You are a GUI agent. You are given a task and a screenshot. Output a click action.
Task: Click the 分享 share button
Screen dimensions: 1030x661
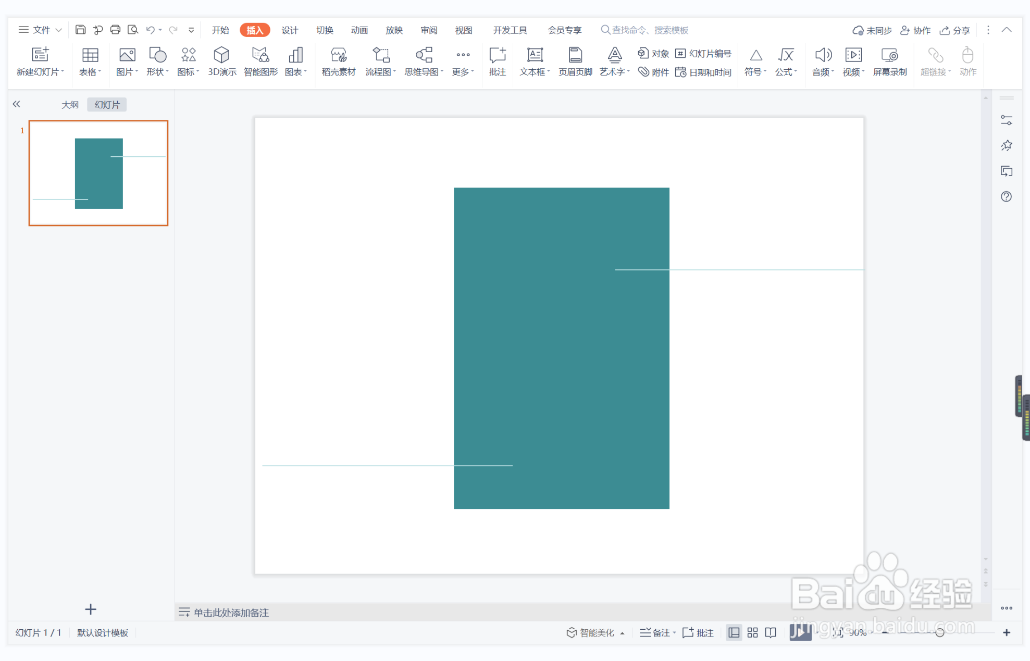pos(954,30)
